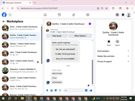
Task: Open Zaritha listing thumbnail in chat header
Action: (x=49, y=24)
